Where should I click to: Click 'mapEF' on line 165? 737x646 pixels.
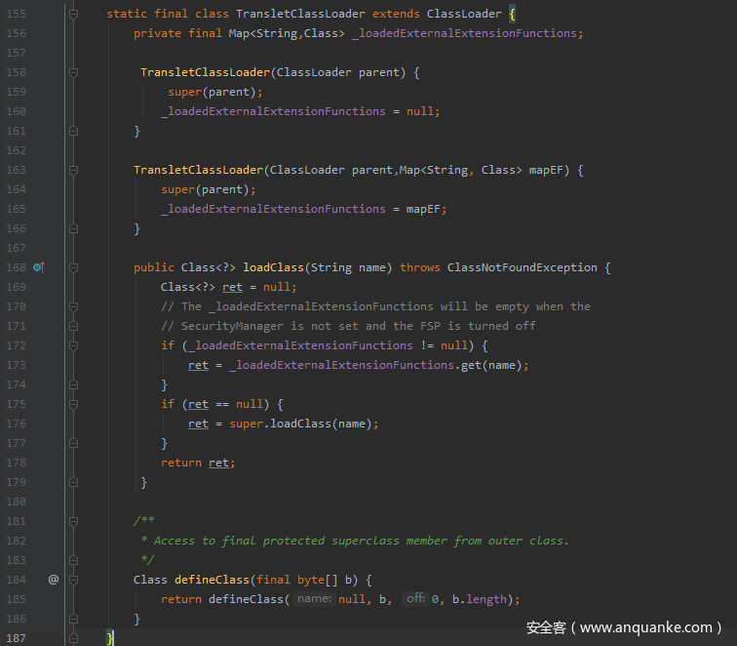[x=423, y=209]
